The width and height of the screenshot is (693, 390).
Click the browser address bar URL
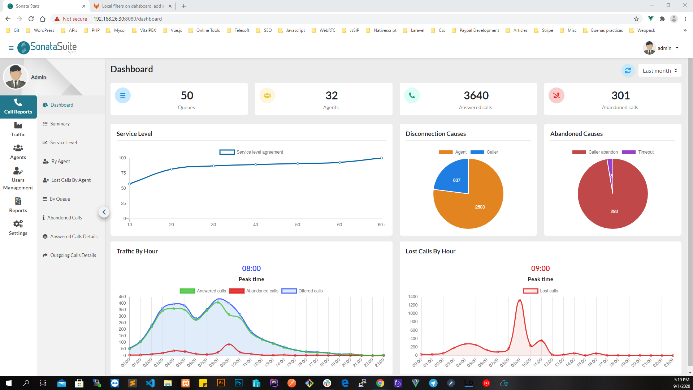[127, 19]
